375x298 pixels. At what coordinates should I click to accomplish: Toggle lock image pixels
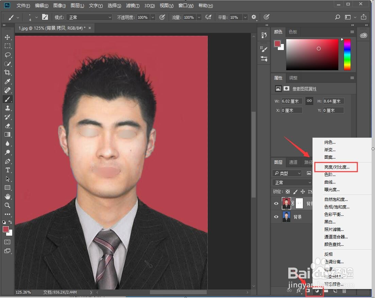295,192
